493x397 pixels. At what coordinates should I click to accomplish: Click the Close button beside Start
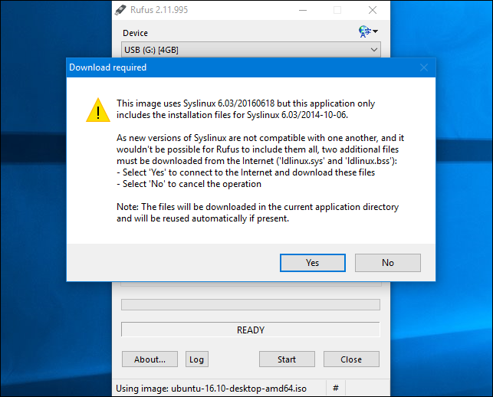tap(352, 359)
